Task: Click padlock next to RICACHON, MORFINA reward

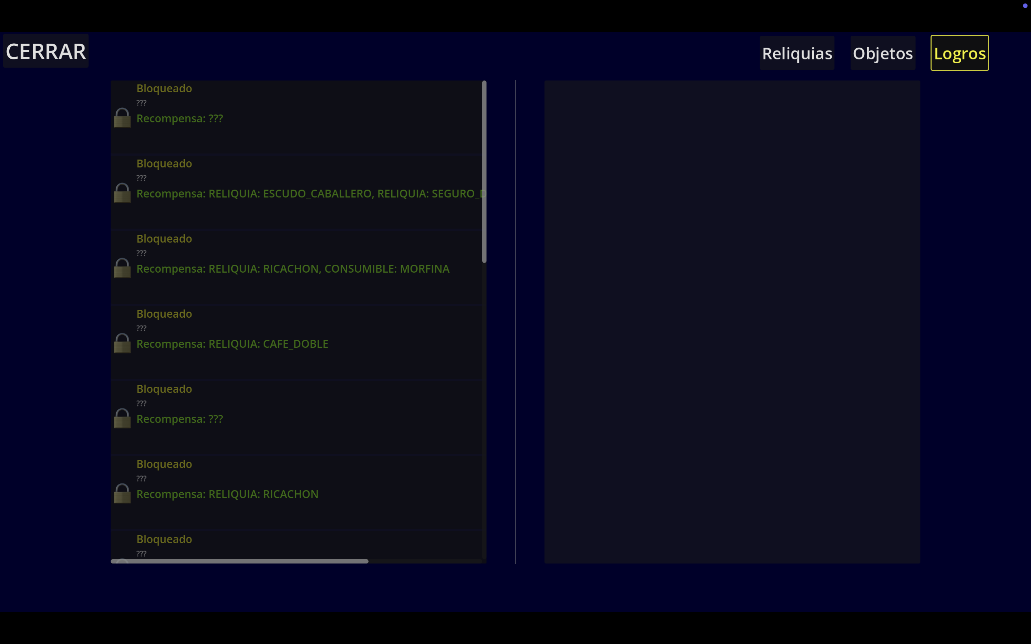Action: pos(122,268)
